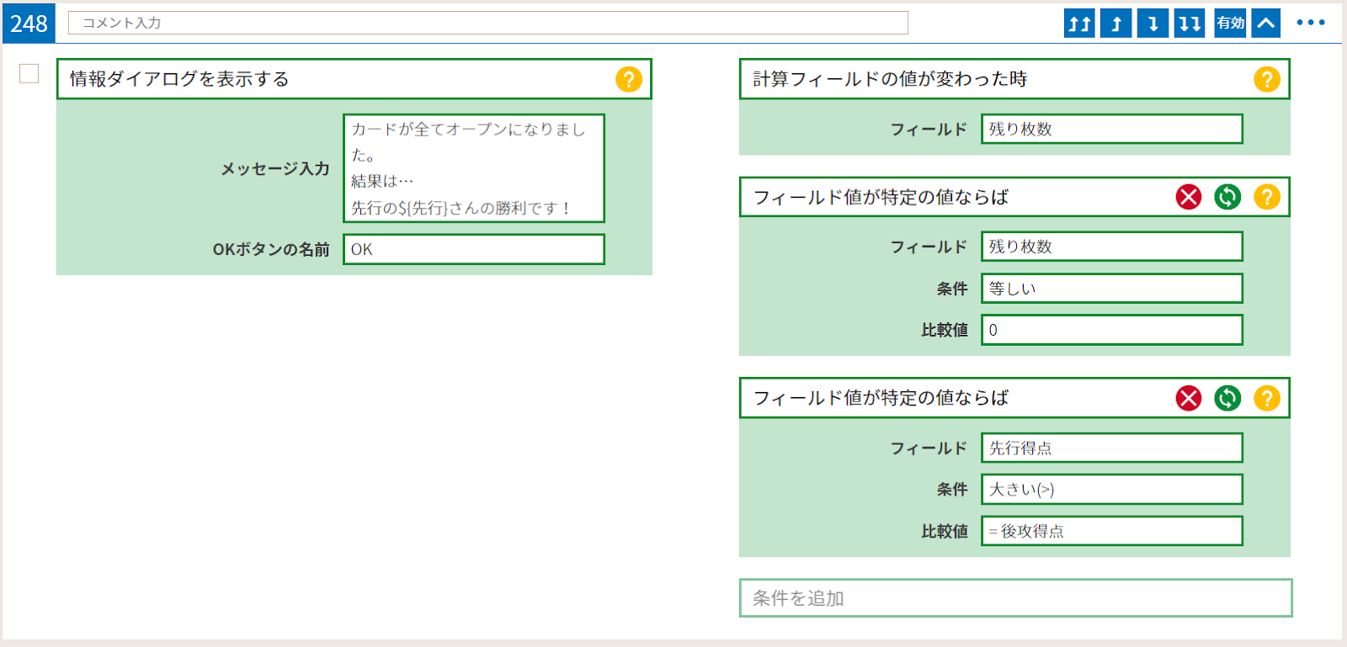
Task: Select the first フィールド値が特定の値ならば header
Action: point(1014,197)
